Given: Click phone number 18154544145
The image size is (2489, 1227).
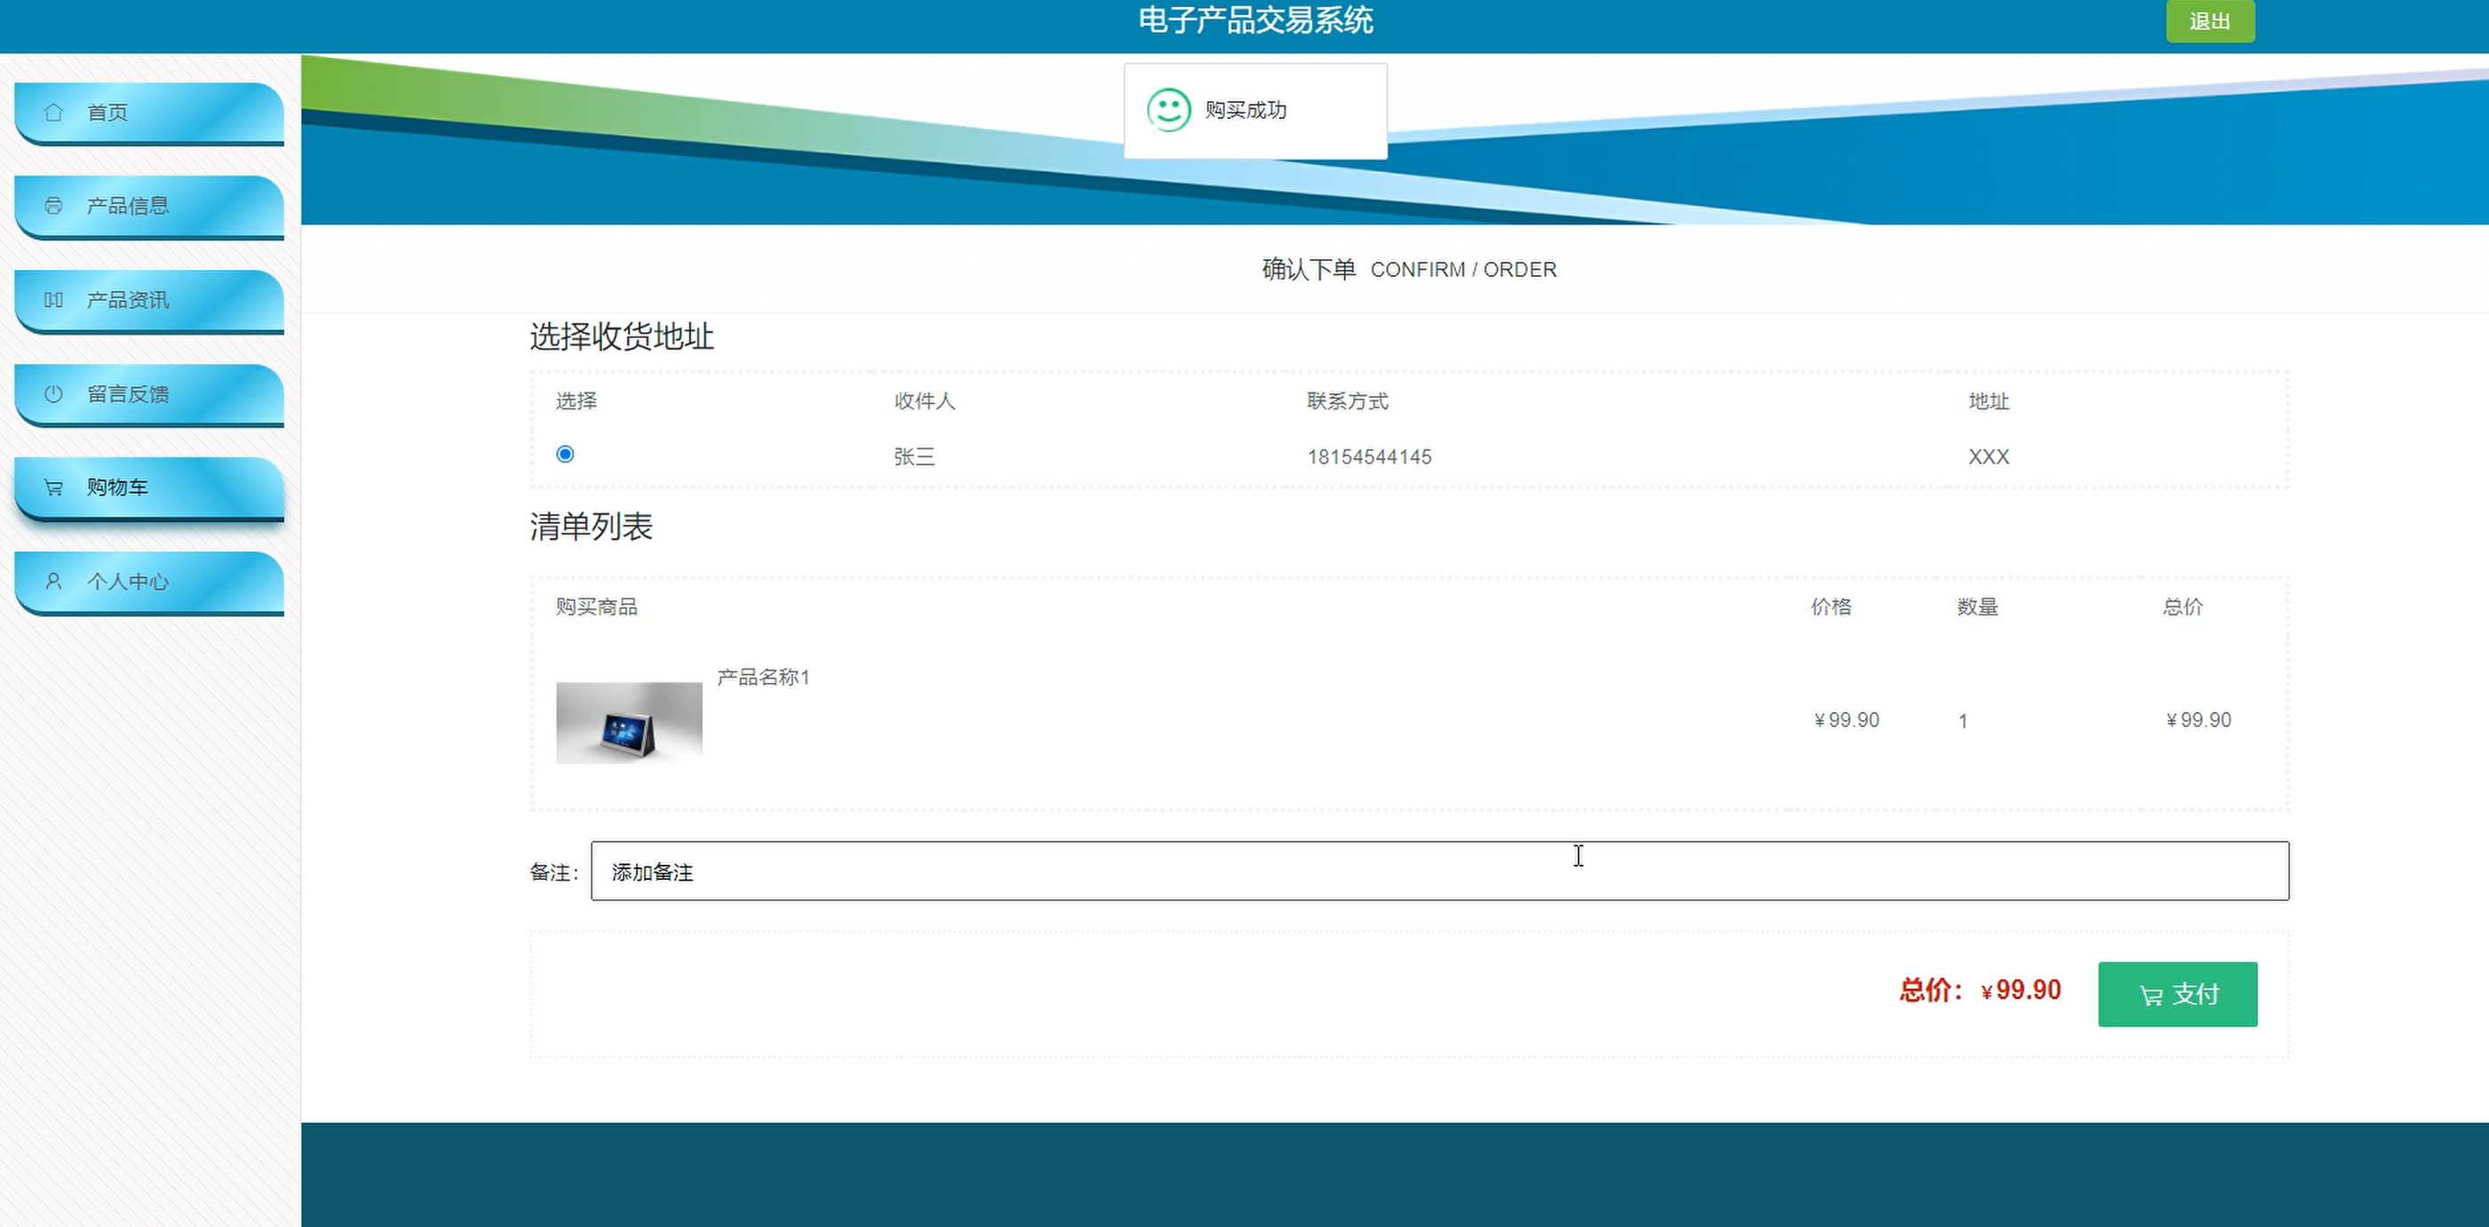Looking at the screenshot, I should click(1369, 456).
